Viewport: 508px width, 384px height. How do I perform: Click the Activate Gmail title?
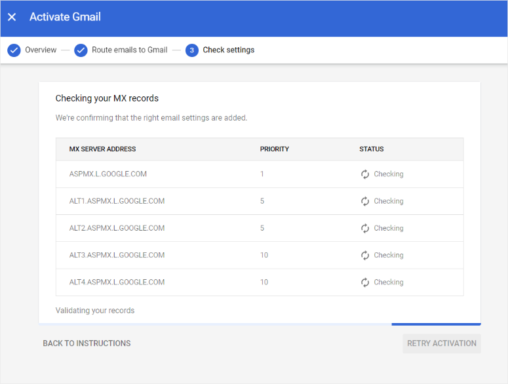[65, 17]
